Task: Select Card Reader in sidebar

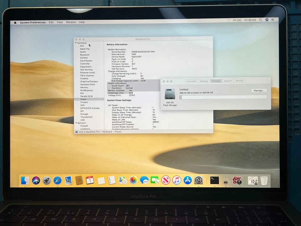Action: [x=86, y=61]
